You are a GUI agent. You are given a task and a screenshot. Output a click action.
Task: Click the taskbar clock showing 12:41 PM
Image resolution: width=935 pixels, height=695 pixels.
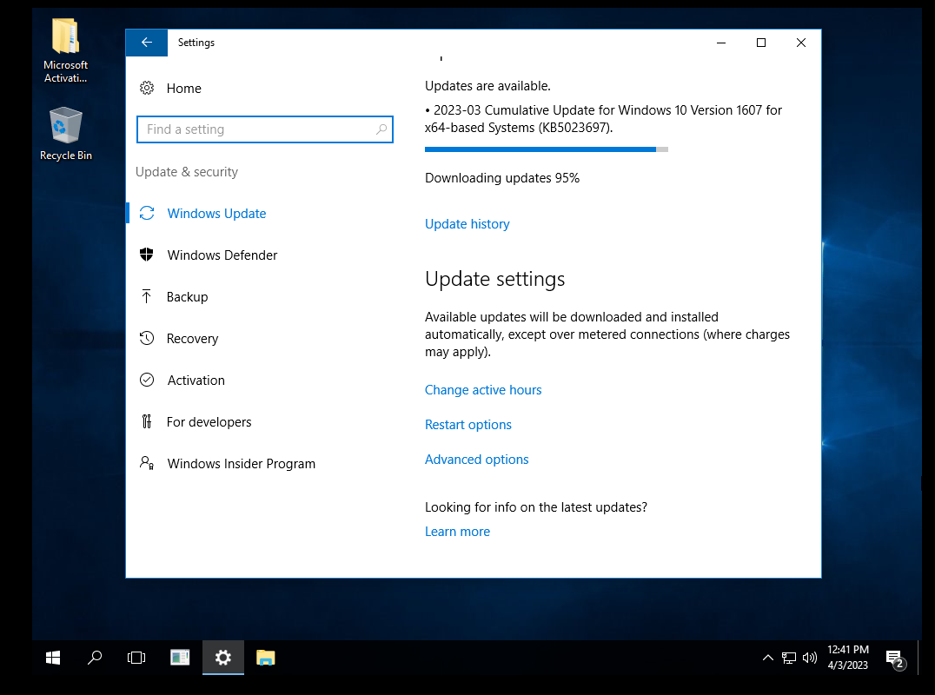coord(847,658)
